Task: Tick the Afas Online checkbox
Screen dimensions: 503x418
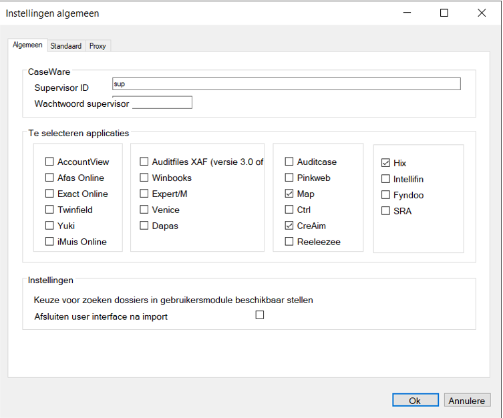Action: [49, 177]
